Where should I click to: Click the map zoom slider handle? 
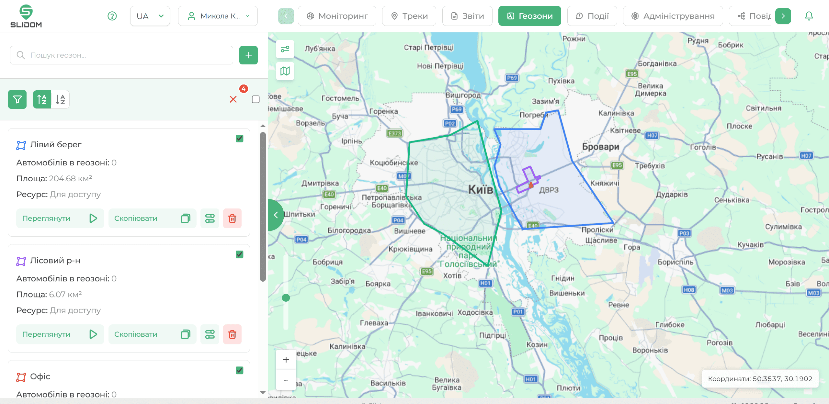coord(286,298)
